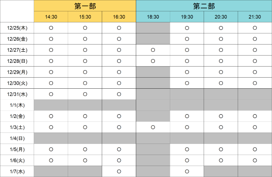
Task: Select the 1/7 19:30 circle
Action: pos(187,171)
